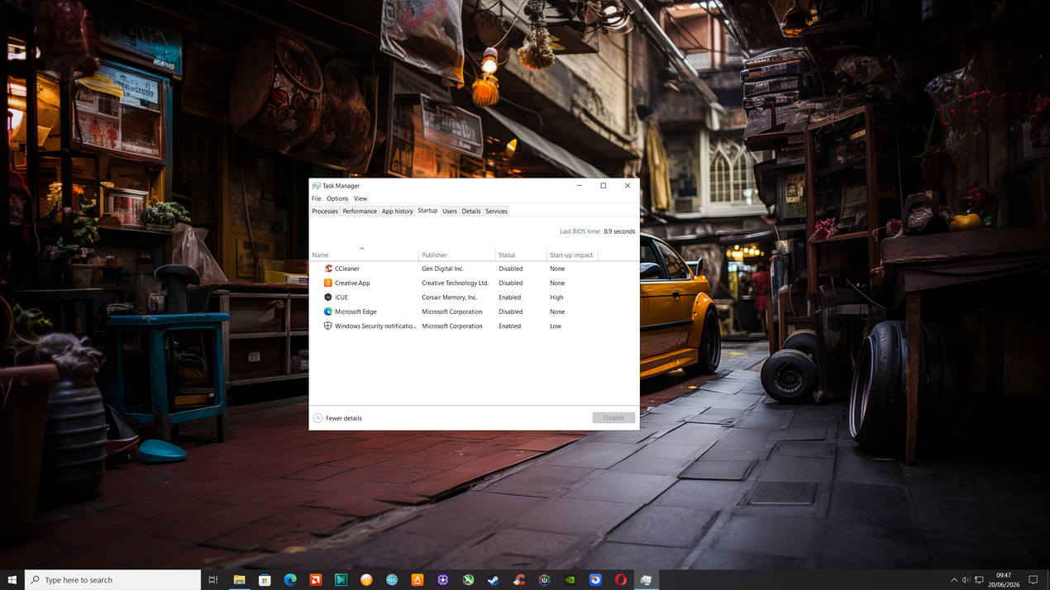Sort by the Start-up impact column
This screenshot has height=590, width=1050.
click(572, 255)
